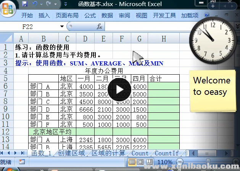This screenshot has width=240, height=171.
Task: Click the 110% zoom level button
Action: 166,162
